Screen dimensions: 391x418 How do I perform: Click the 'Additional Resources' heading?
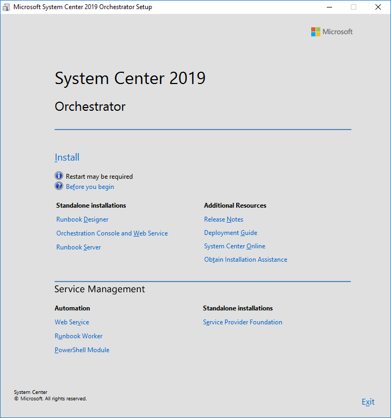click(235, 206)
